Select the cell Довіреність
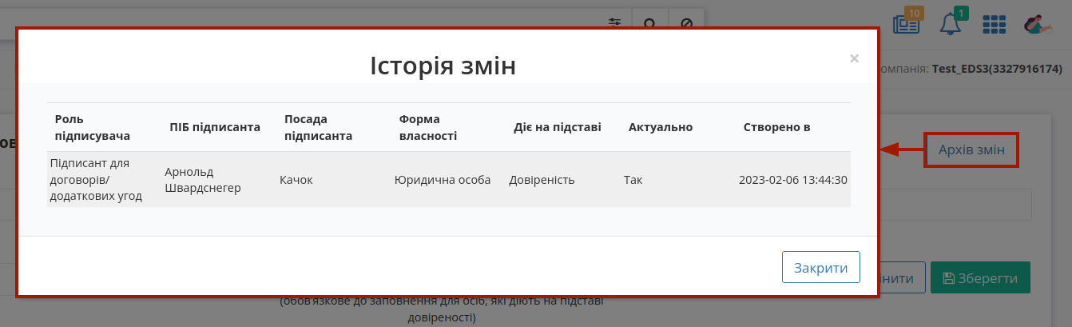 pos(542,180)
